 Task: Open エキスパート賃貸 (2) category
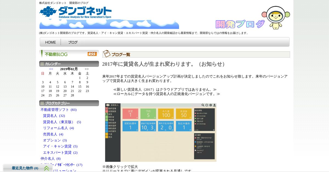60,153
